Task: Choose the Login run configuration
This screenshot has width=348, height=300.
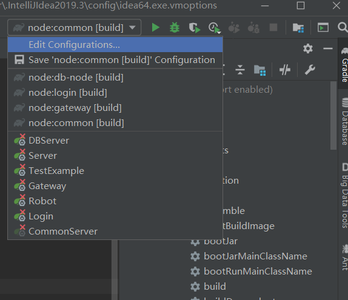Action: point(115,216)
